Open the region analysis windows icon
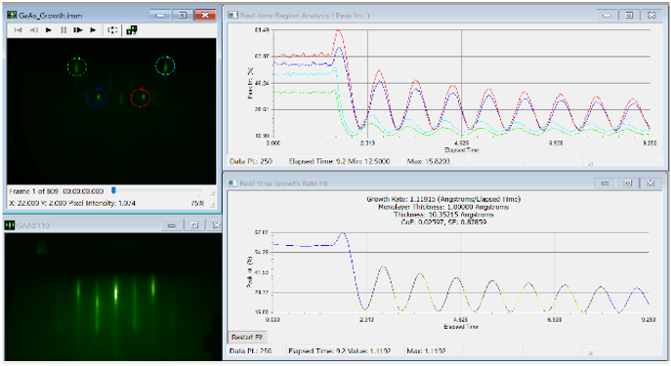This screenshot has height=366, width=671. pyautogui.click(x=132, y=30)
